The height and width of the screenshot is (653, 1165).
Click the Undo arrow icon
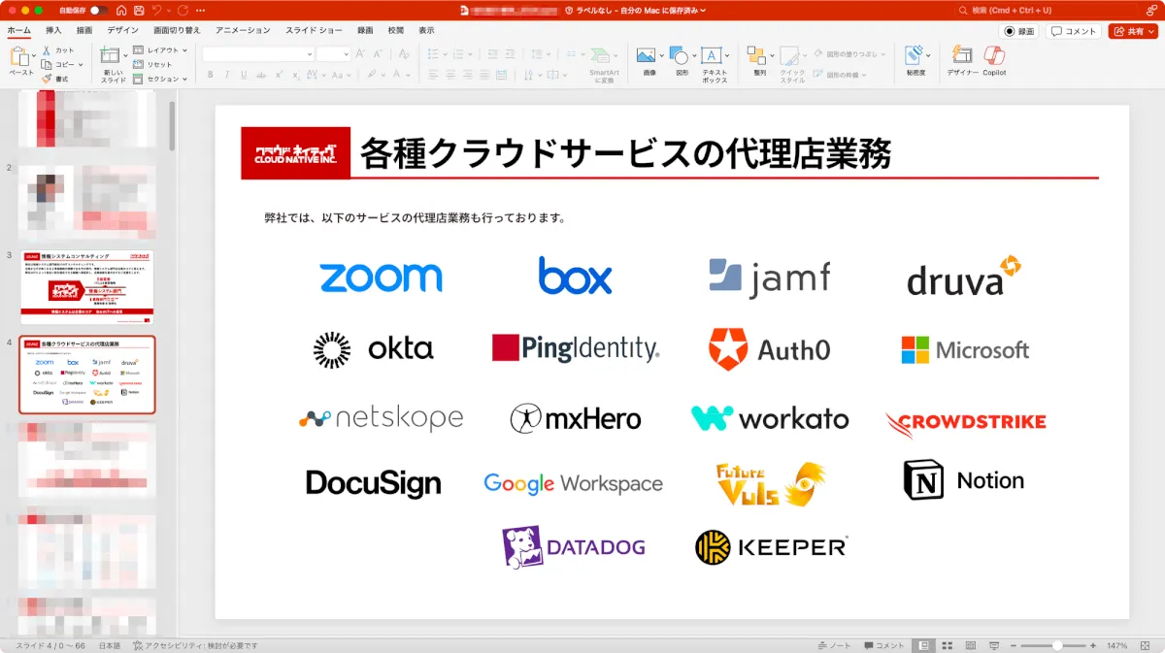(156, 10)
